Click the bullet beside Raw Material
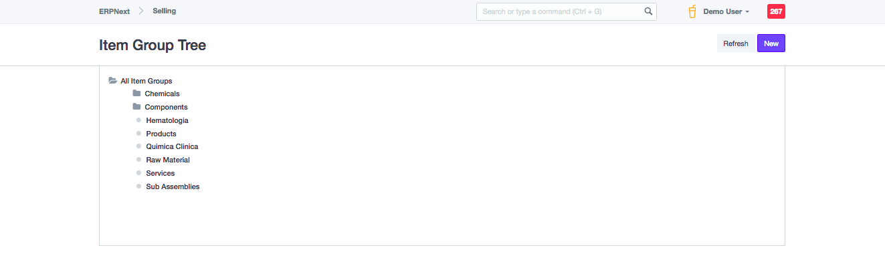 coord(138,160)
